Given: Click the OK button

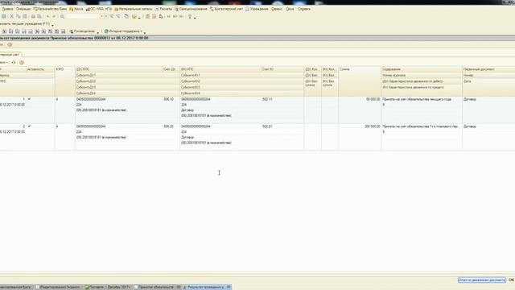Looking at the screenshot, I should tap(511, 280).
